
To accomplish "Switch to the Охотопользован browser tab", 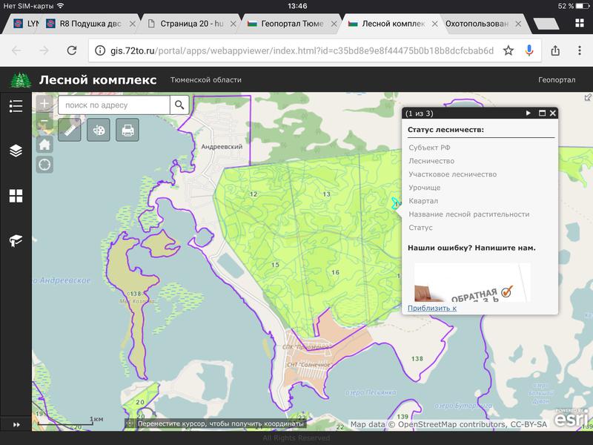I will [478, 24].
